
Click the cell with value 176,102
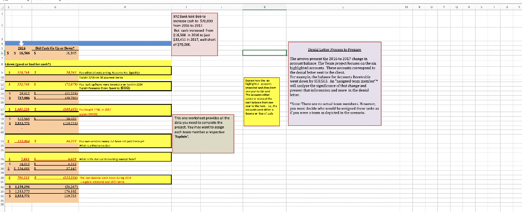click(72, 192)
